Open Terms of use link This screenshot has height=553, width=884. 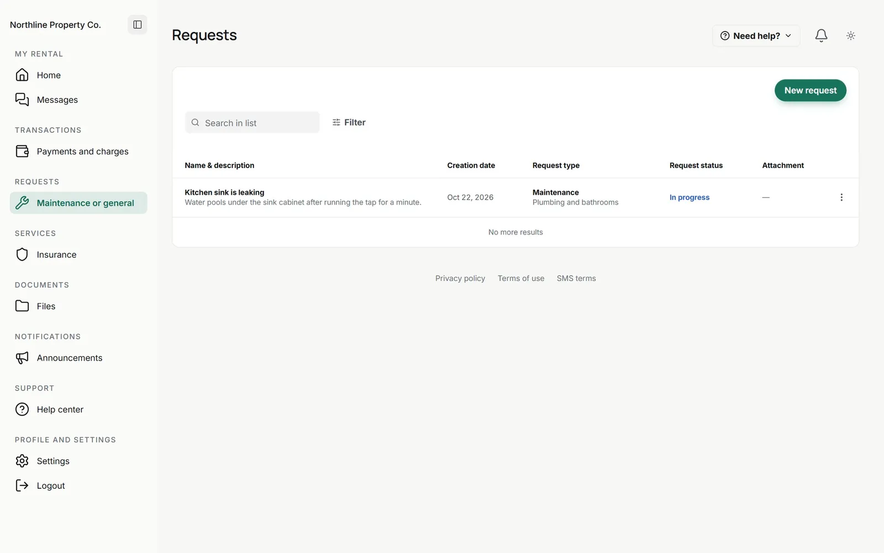pyautogui.click(x=521, y=278)
